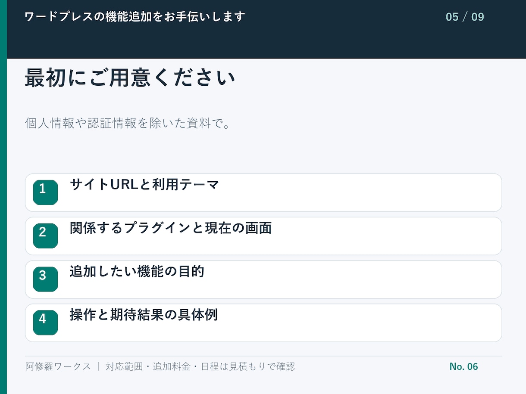
Task: Click the number 1 badge
Action: 45,192
